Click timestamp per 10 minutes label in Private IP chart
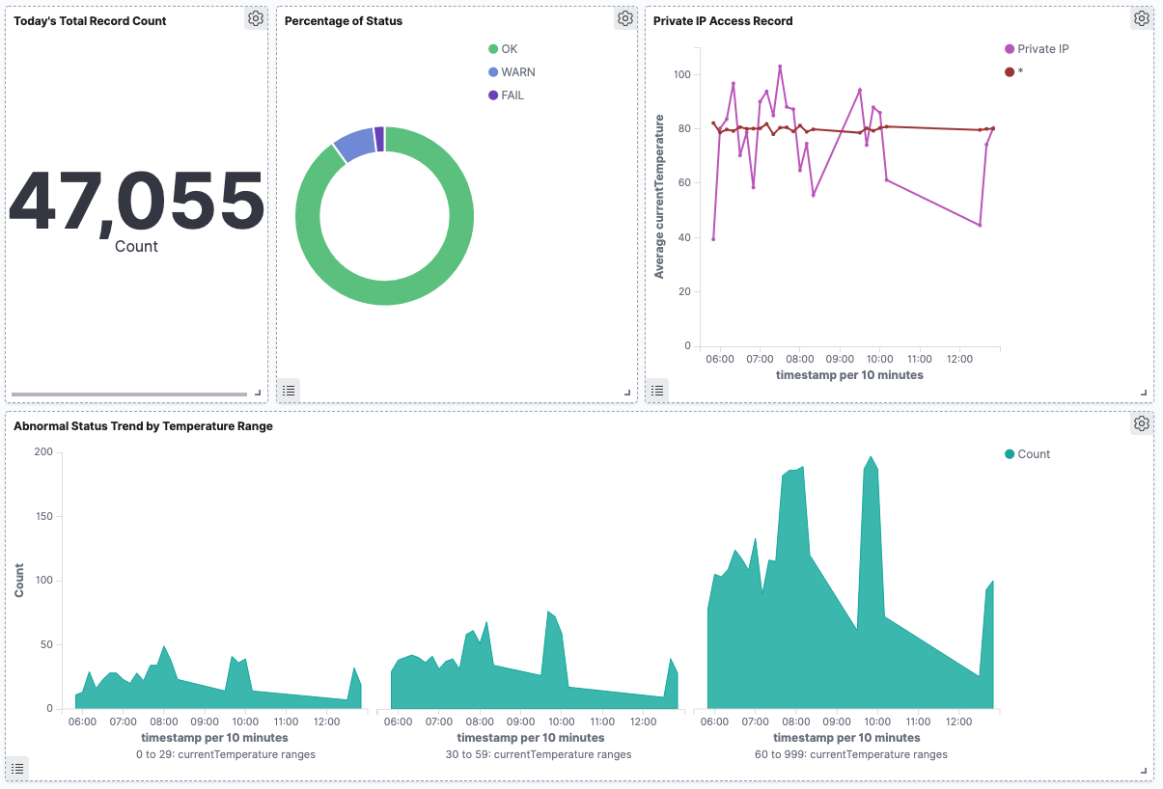Image resolution: width=1163 pixels, height=789 pixels. click(x=849, y=375)
